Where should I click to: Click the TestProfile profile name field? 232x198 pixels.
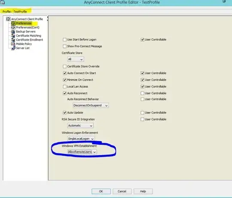(123, 12)
